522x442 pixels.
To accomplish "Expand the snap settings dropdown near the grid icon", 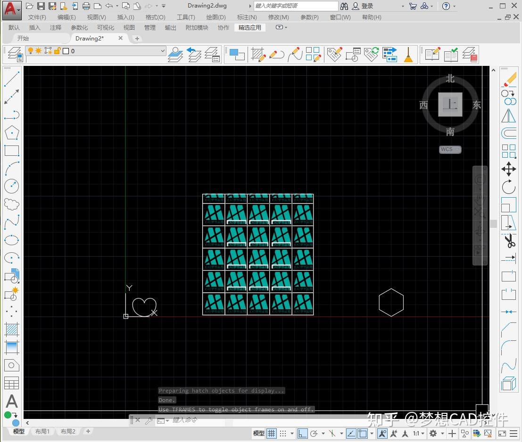I will [291, 433].
